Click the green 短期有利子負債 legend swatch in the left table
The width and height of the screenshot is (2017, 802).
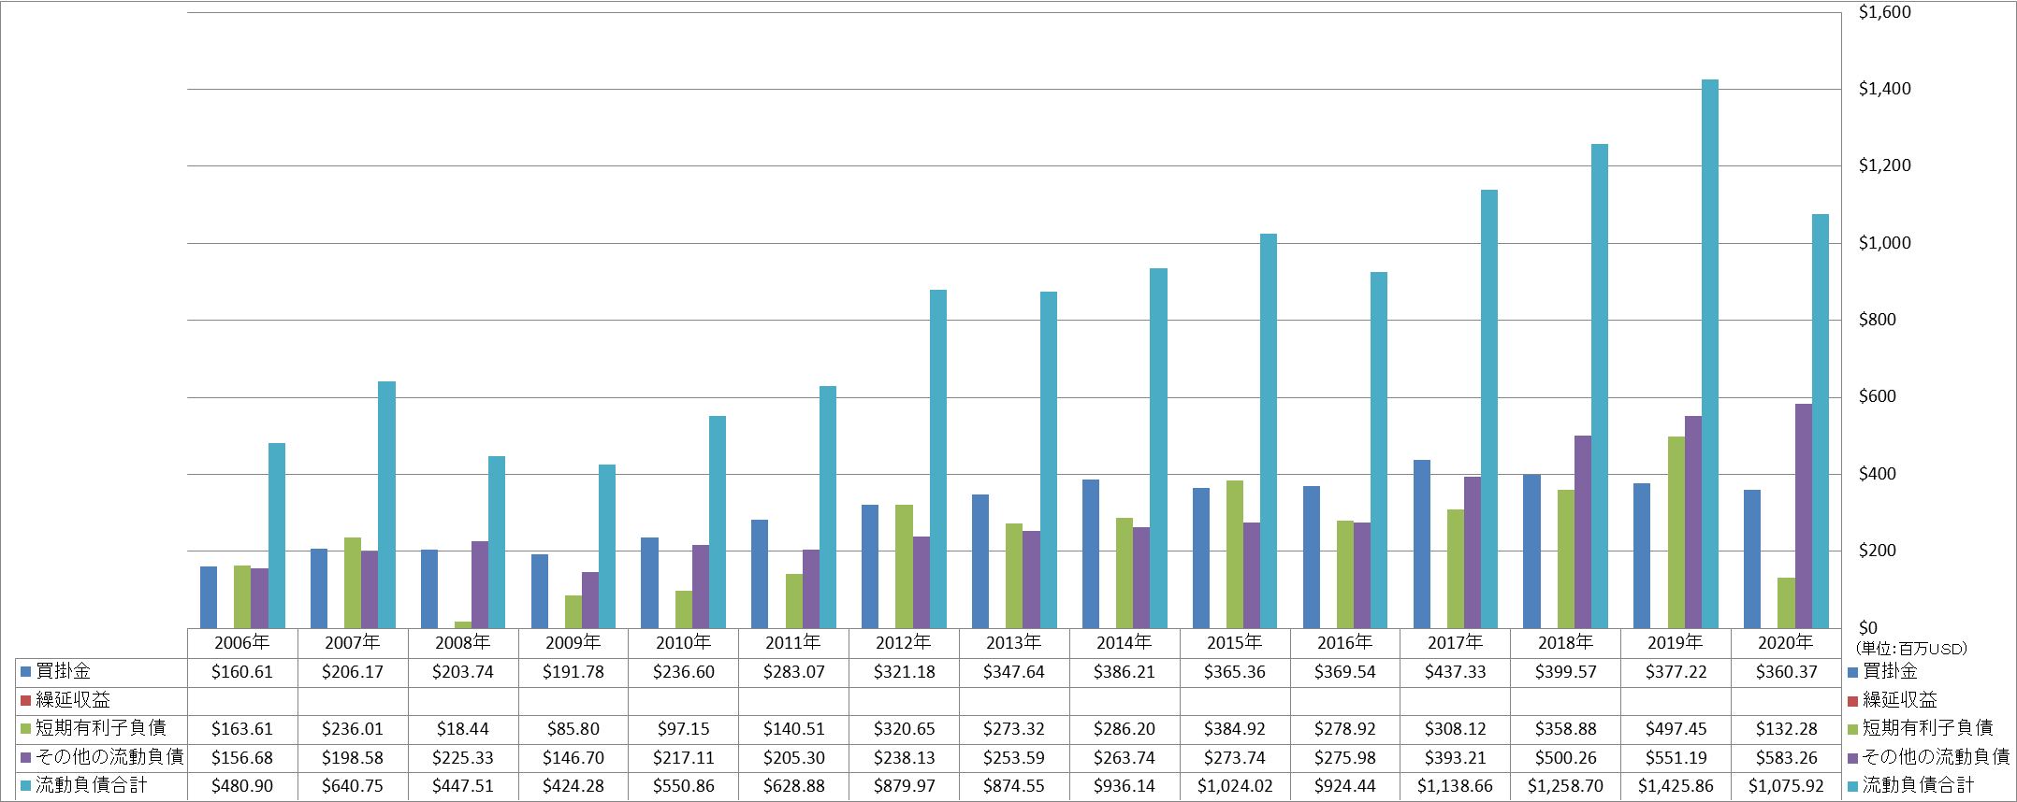coord(26,729)
